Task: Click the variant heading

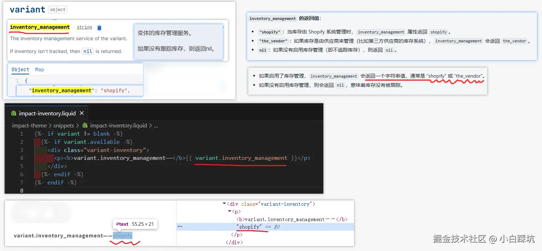Action: (27, 10)
